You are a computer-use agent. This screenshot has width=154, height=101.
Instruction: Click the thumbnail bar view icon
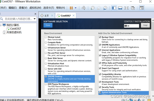tap(120, 8)
